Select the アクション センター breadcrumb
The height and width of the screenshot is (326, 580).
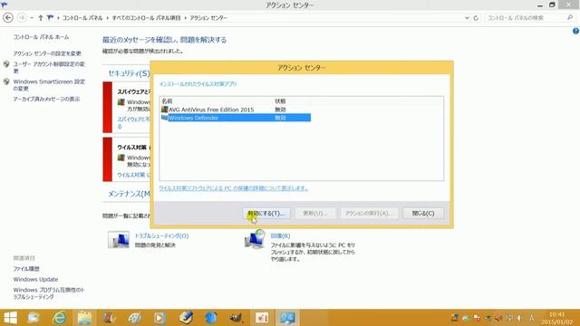pos(208,18)
